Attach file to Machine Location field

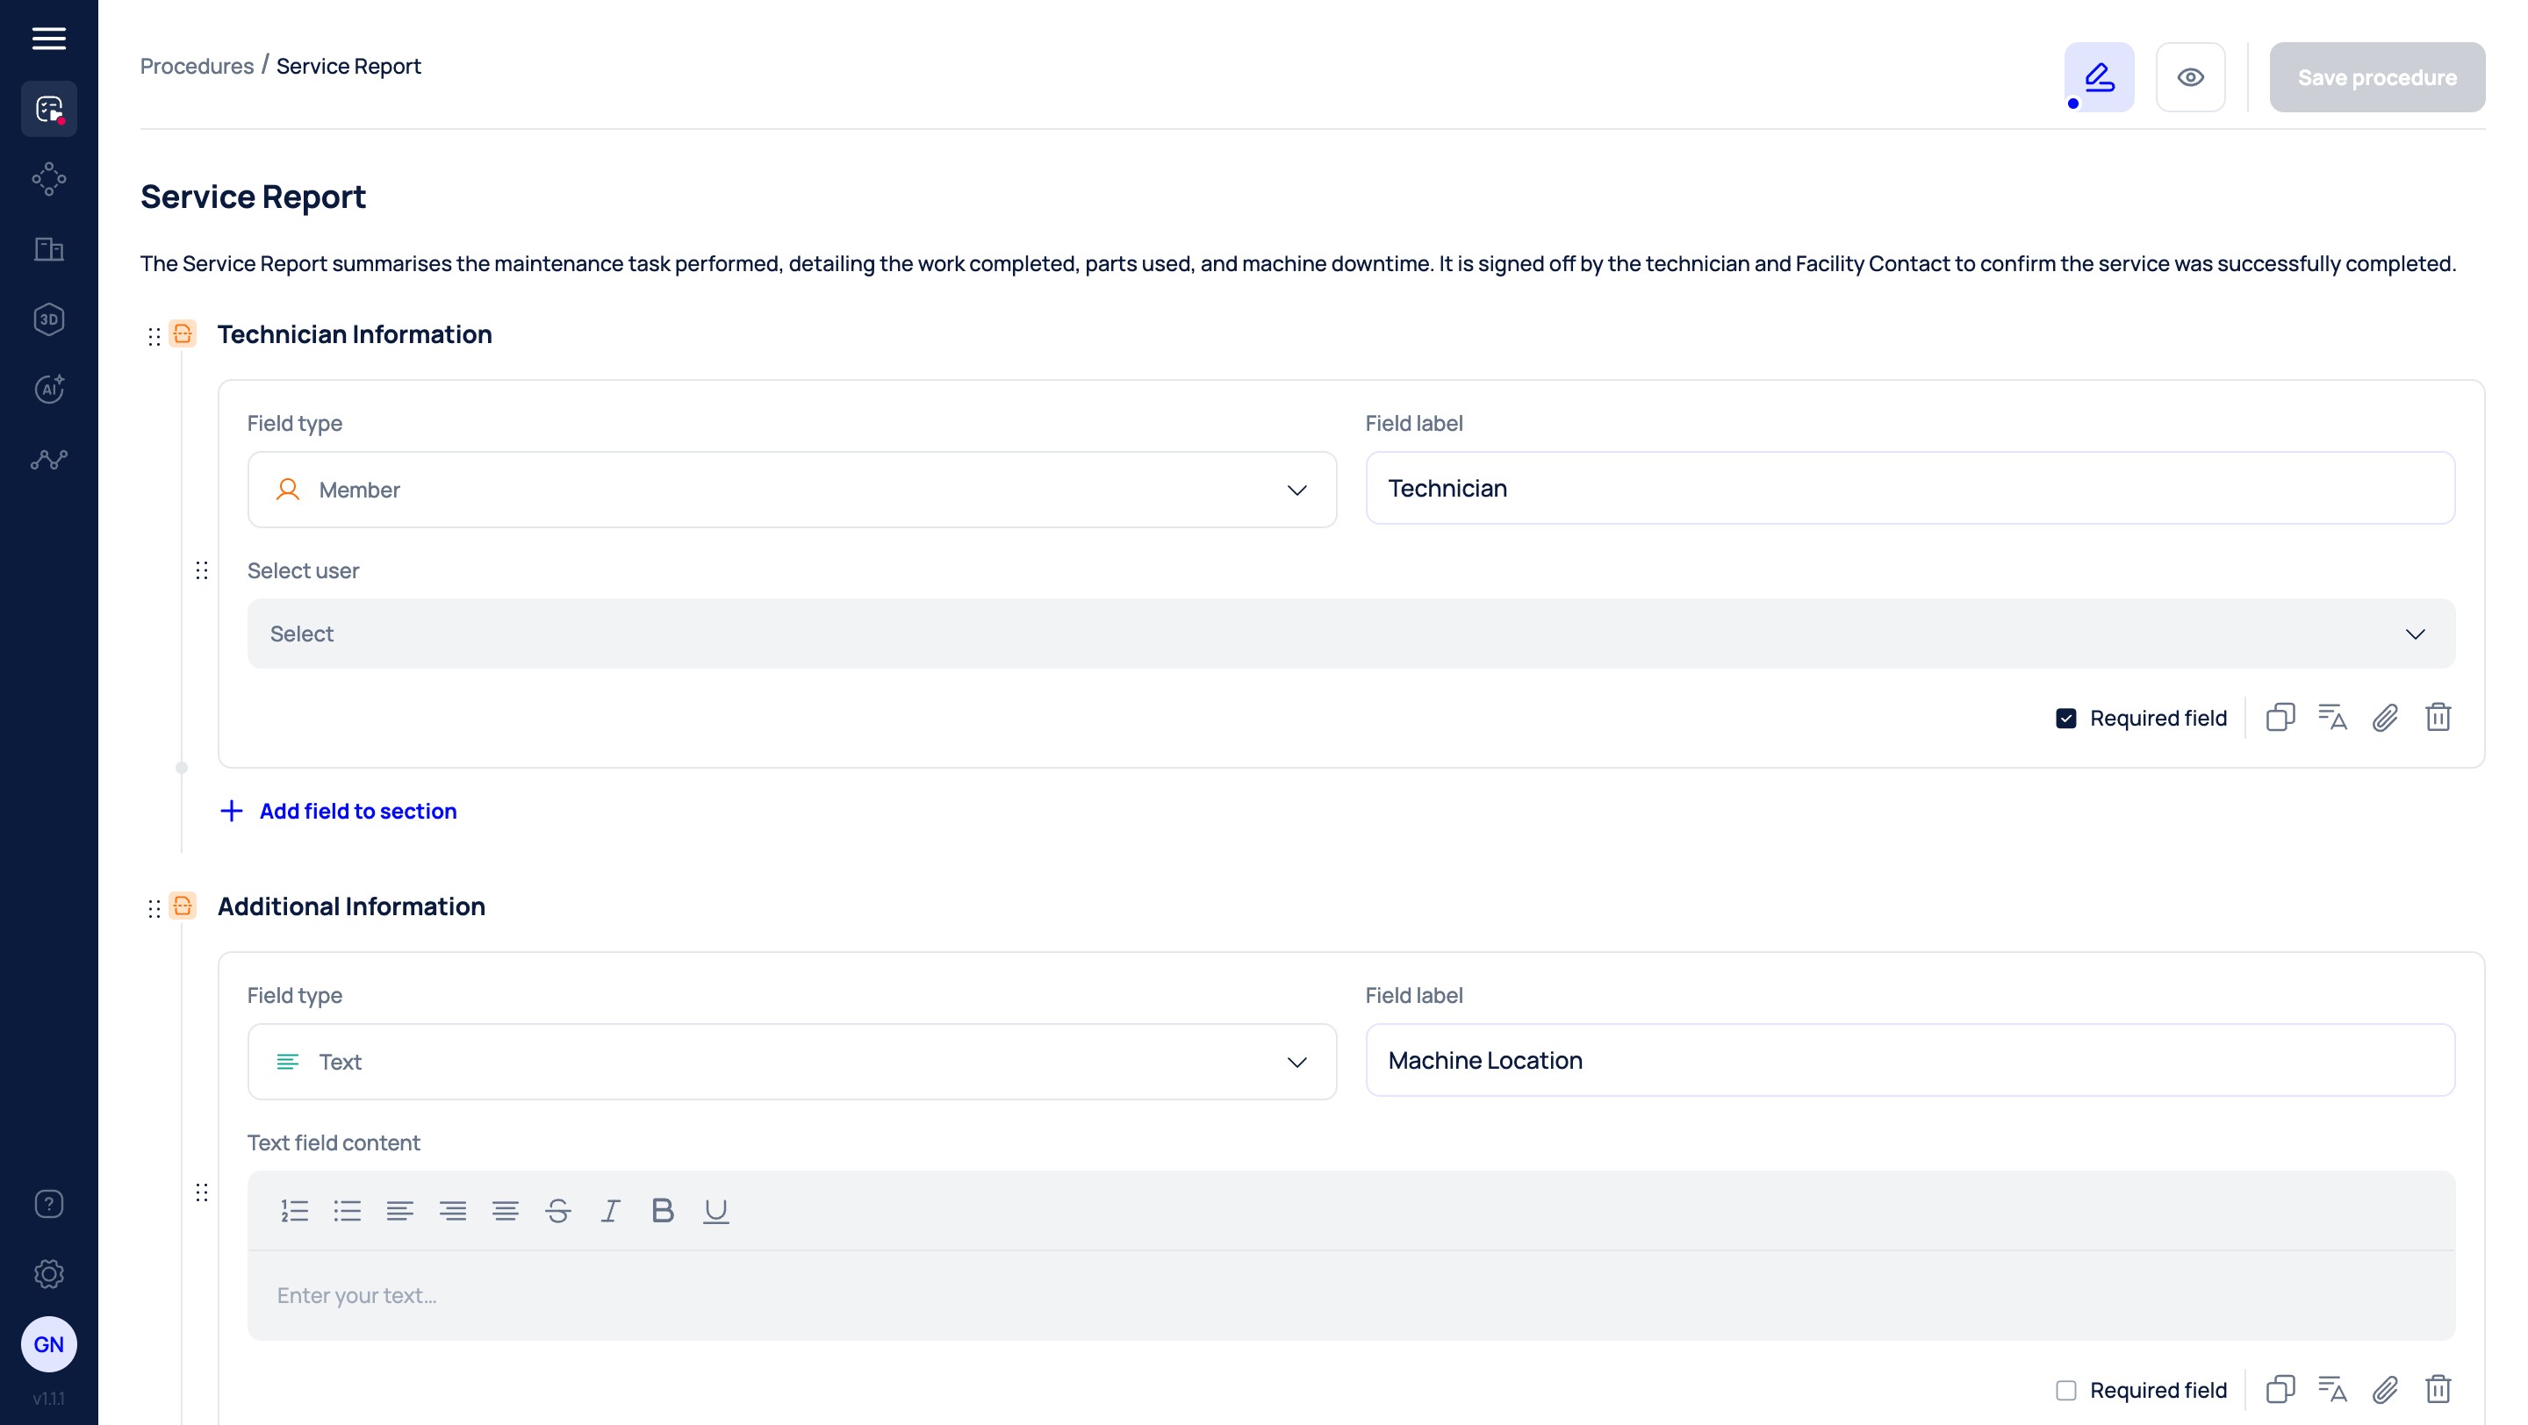click(x=2385, y=1390)
